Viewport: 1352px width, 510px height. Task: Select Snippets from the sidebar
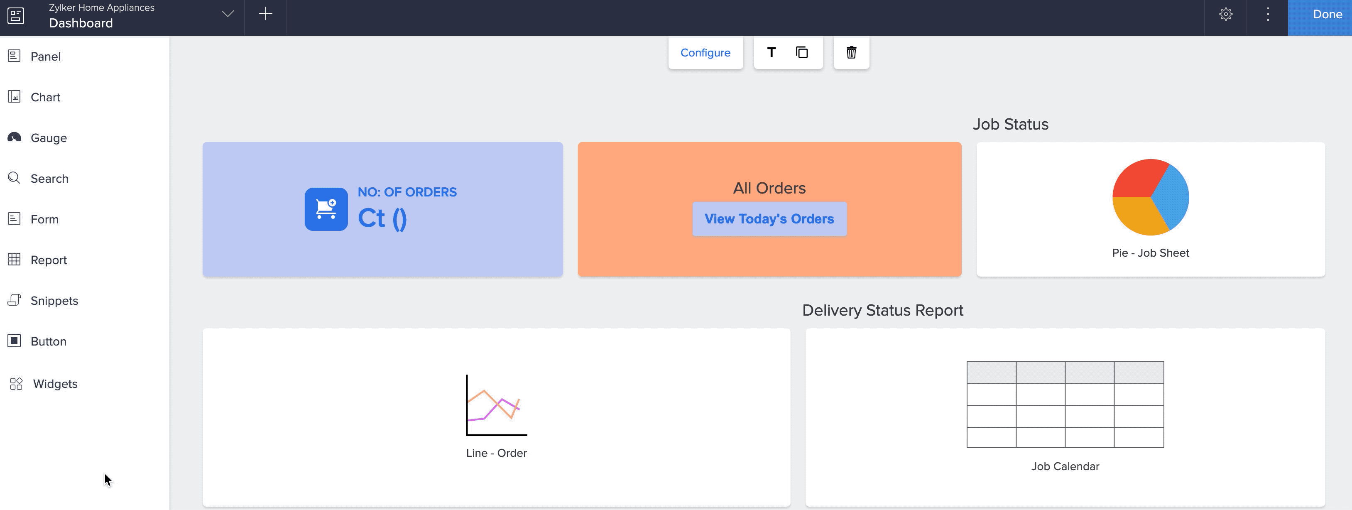tap(54, 301)
